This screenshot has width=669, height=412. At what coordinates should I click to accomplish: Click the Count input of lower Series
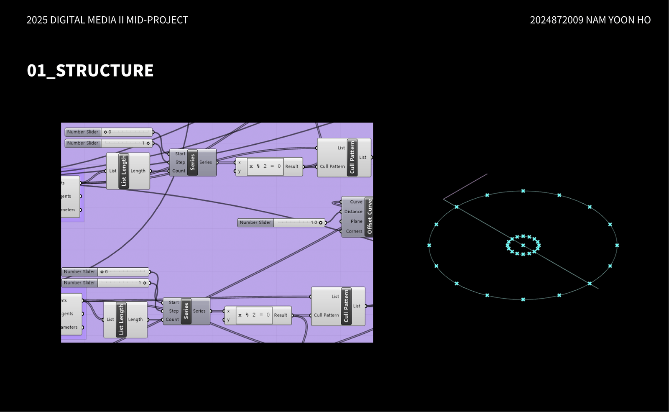[172, 320]
